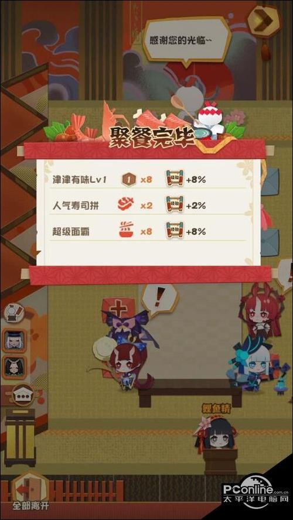The width and height of the screenshot is (293, 520).
Task: Select the black-haired character portrait icon
Action: pyautogui.click(x=14, y=367)
